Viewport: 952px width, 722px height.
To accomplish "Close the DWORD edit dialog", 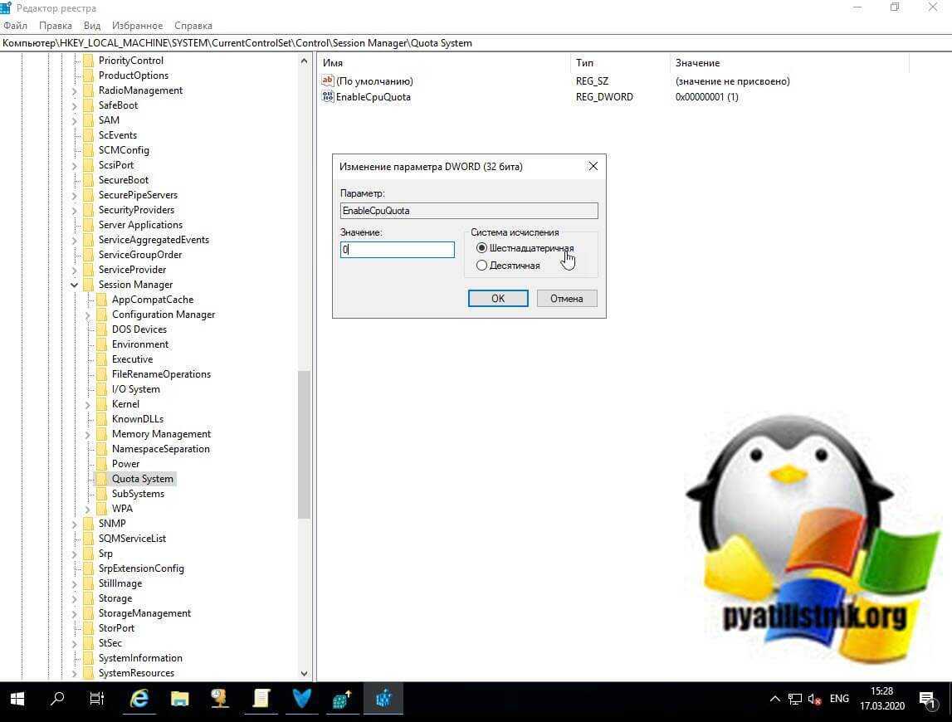I will [x=593, y=166].
